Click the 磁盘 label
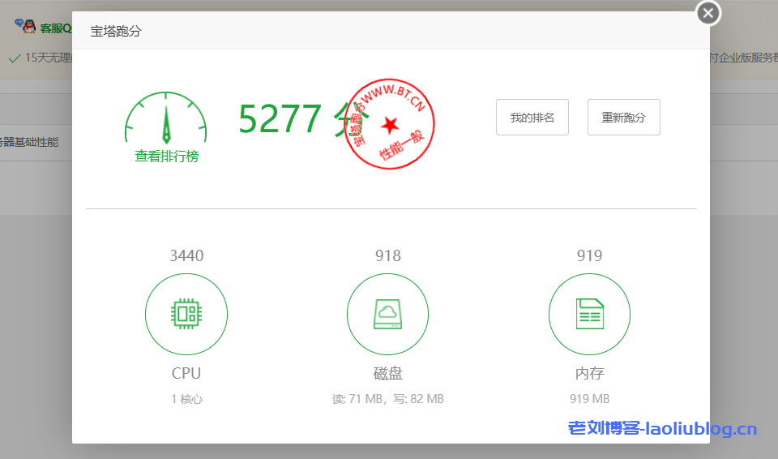 click(x=388, y=373)
